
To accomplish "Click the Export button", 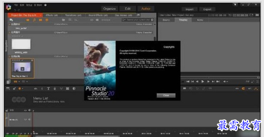I will pos(207,9).
